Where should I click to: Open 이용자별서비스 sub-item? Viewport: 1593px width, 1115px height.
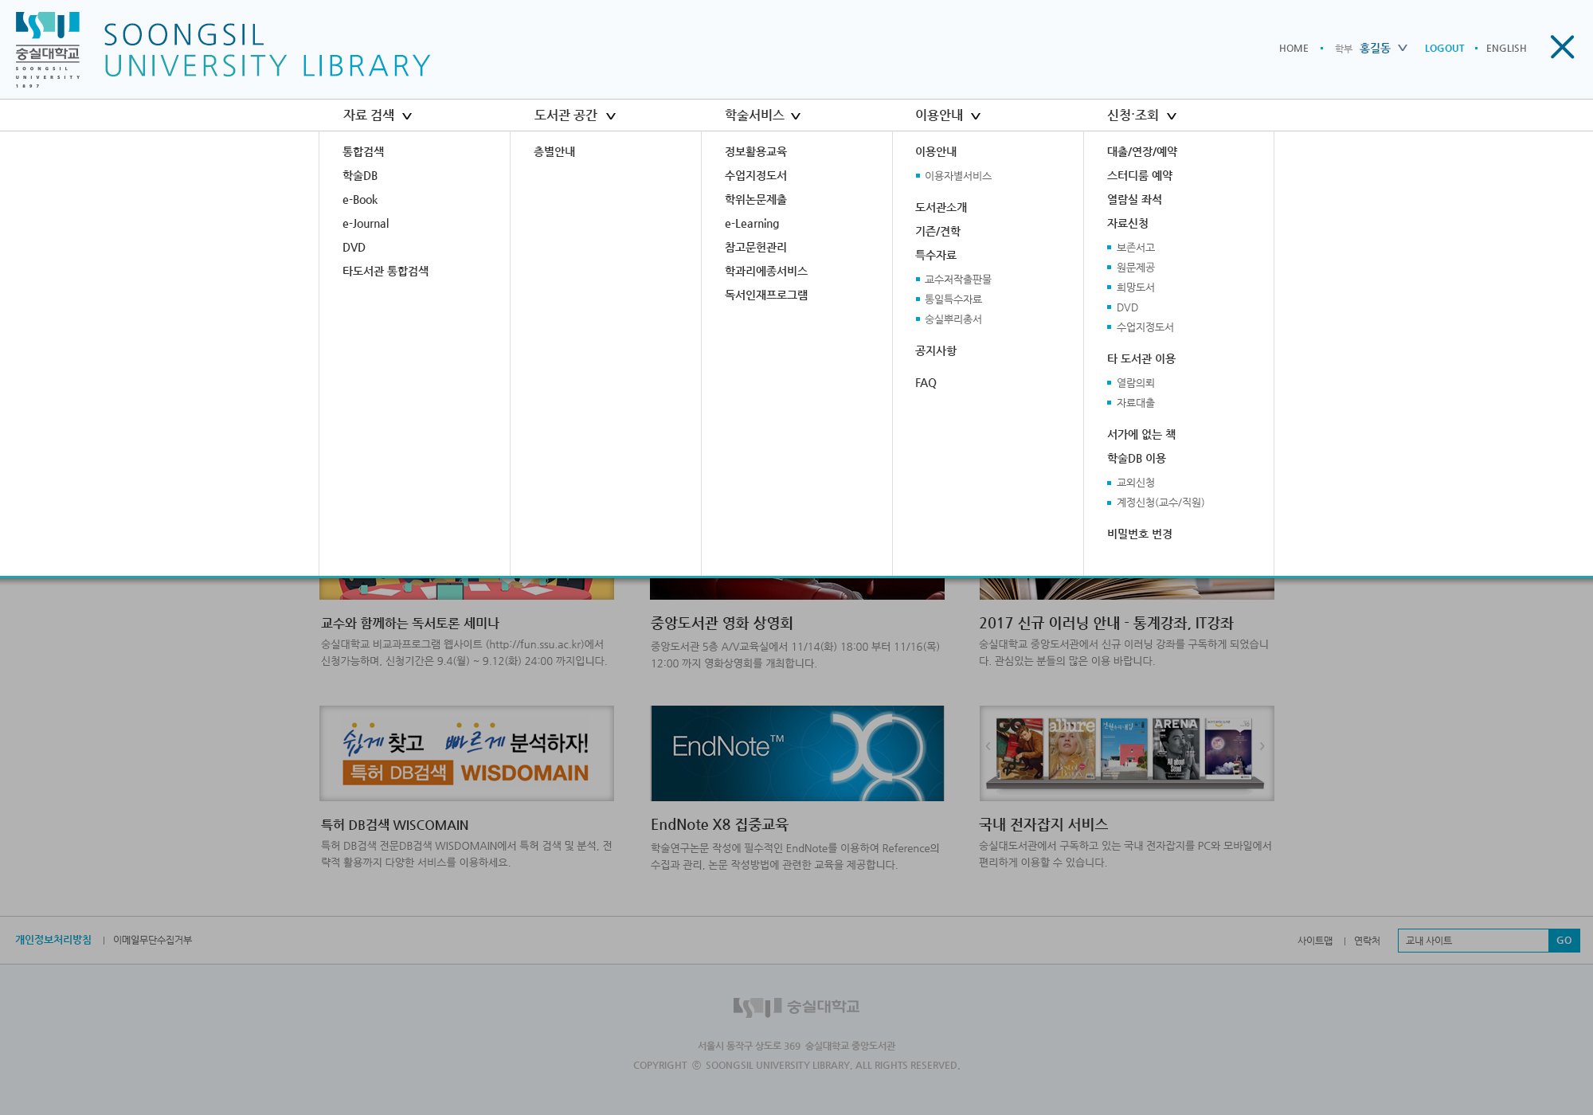(957, 176)
